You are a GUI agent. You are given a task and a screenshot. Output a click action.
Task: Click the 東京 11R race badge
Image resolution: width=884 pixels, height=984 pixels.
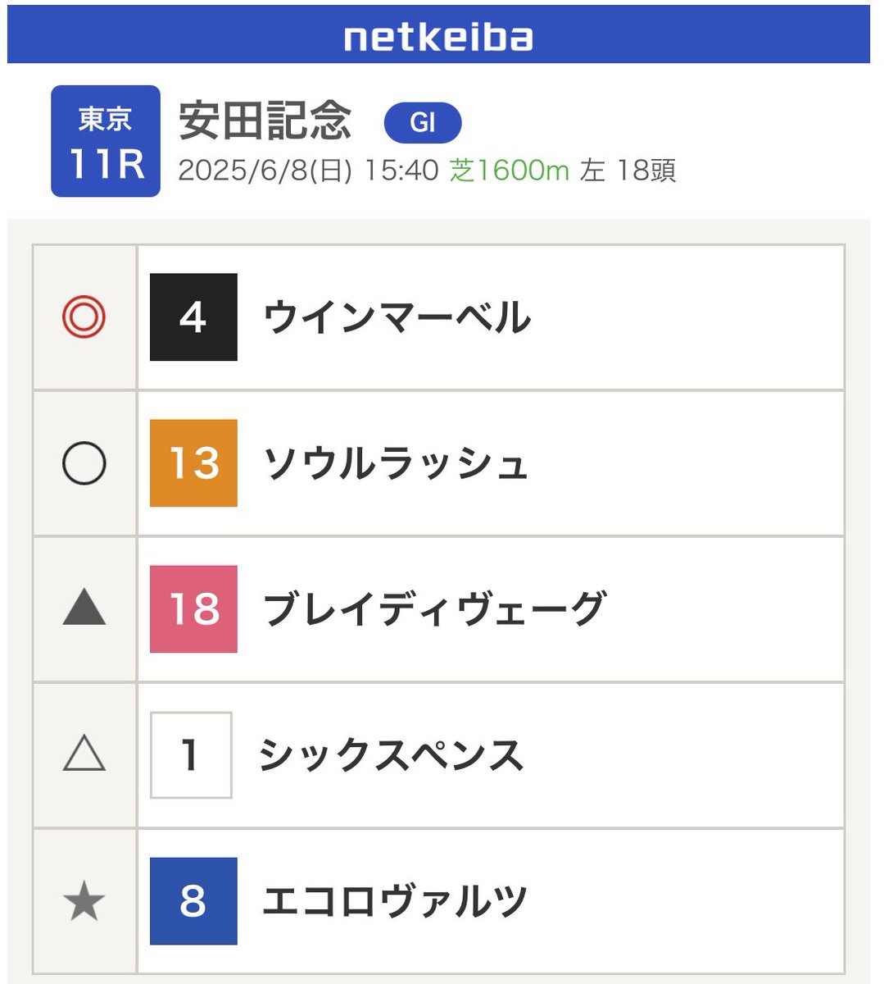(x=106, y=141)
